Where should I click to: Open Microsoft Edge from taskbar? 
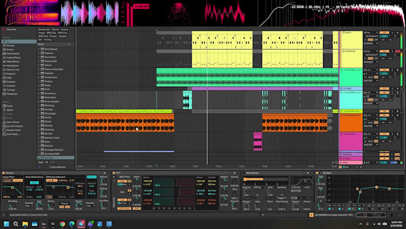click(72, 224)
